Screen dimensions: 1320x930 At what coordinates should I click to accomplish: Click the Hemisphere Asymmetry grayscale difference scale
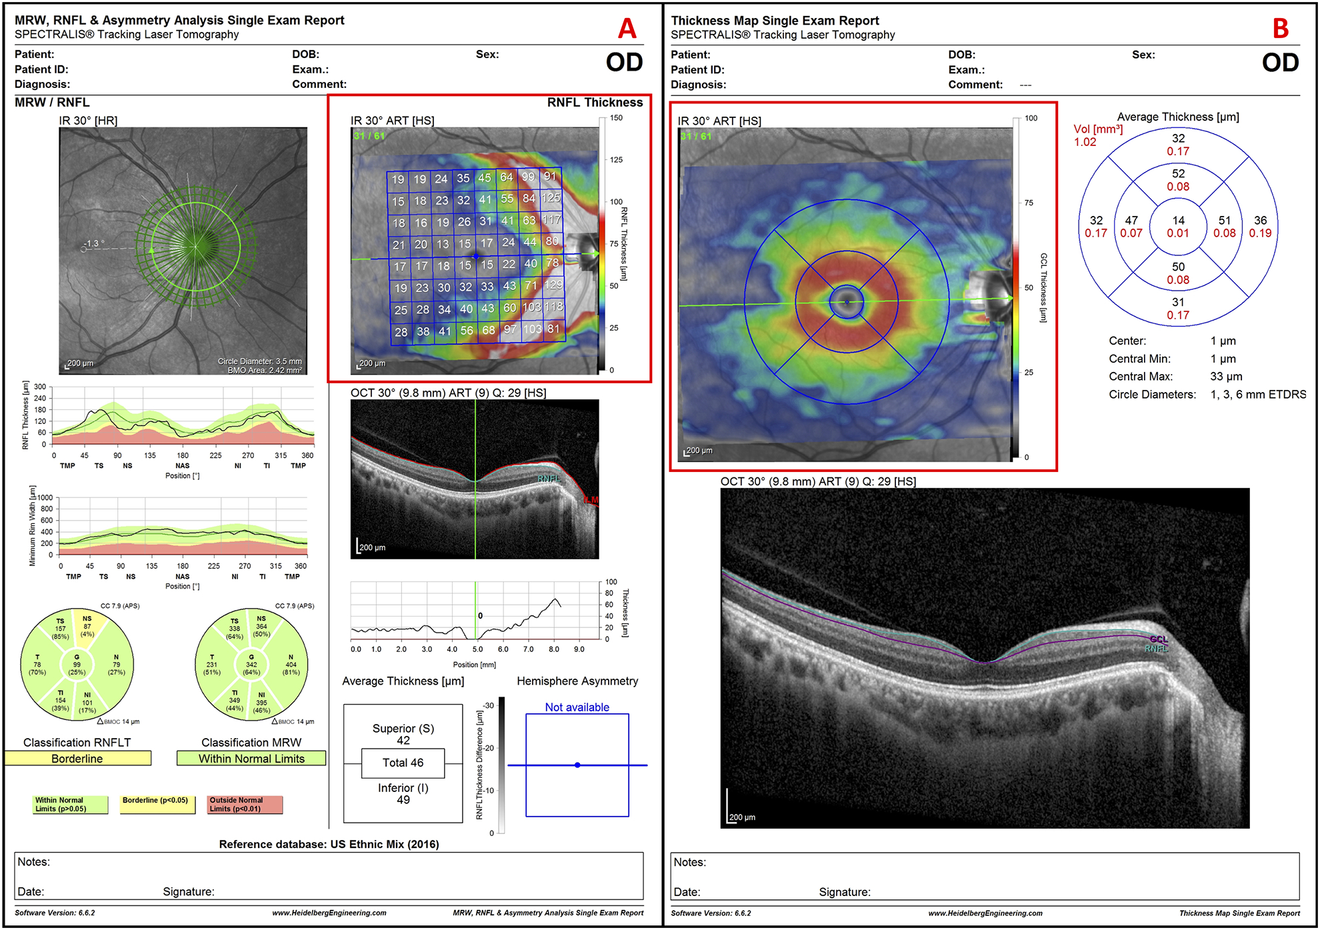(501, 765)
